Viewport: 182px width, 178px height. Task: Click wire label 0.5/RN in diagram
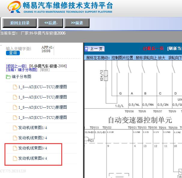(x=148, y=105)
